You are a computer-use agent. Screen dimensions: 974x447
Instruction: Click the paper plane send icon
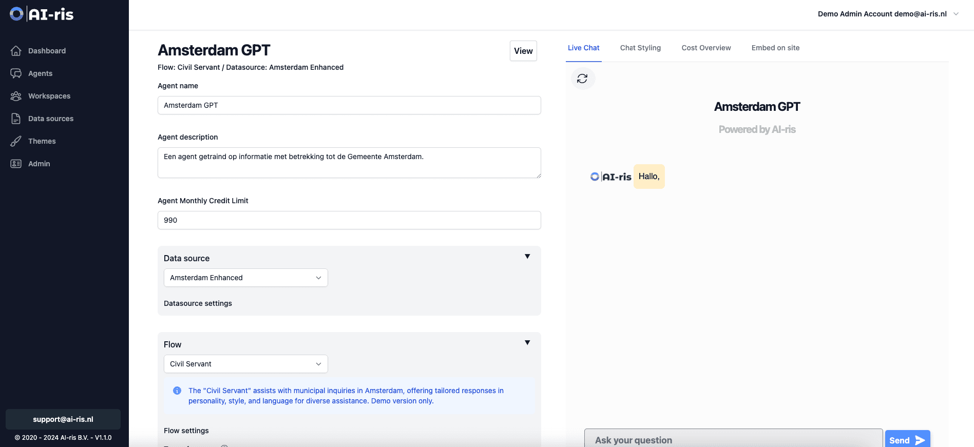pos(920,440)
